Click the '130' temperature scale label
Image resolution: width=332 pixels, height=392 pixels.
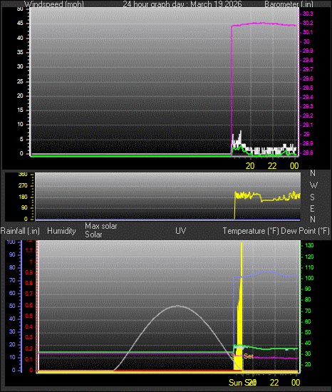coord(309,245)
